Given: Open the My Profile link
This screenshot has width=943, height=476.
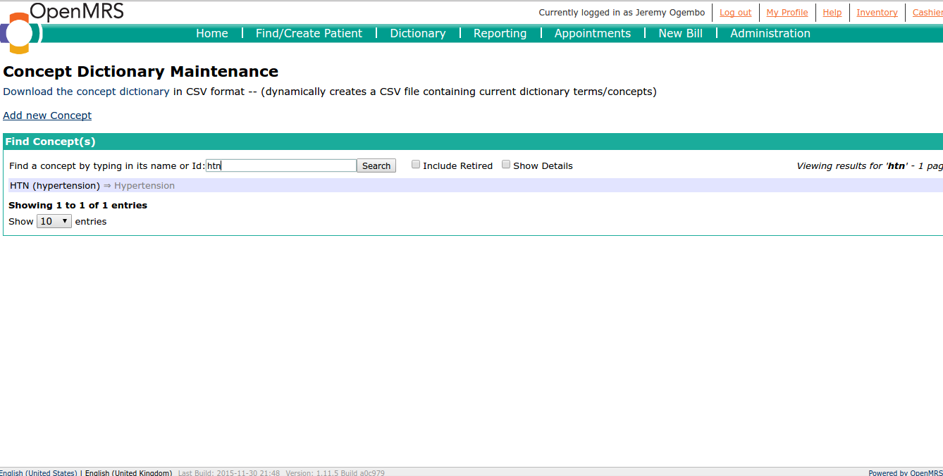Looking at the screenshot, I should point(787,13).
